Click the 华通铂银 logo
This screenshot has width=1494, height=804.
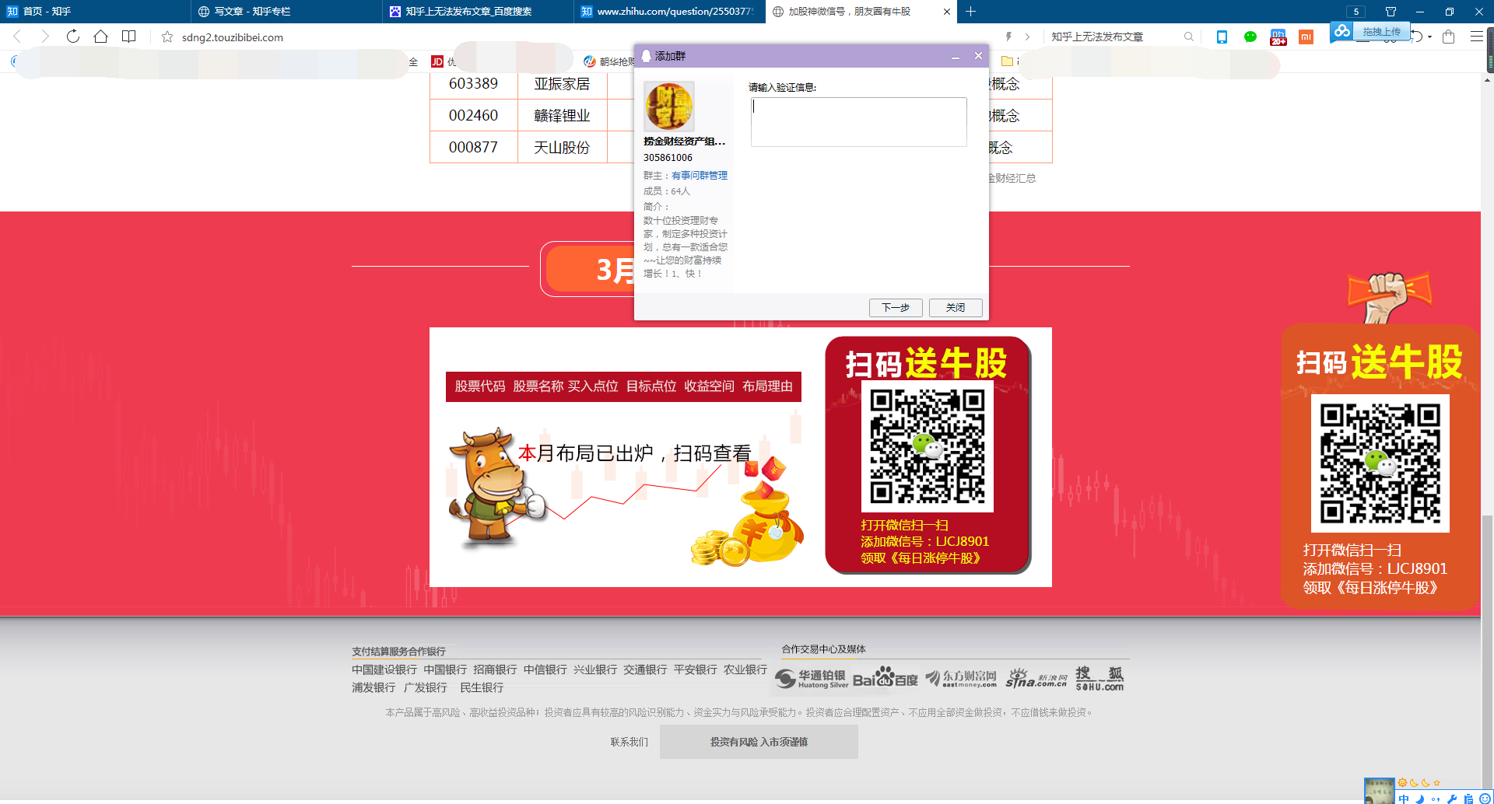tap(812, 679)
